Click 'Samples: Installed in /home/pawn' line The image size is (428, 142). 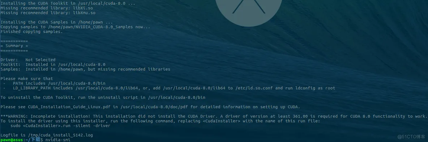point(85,69)
